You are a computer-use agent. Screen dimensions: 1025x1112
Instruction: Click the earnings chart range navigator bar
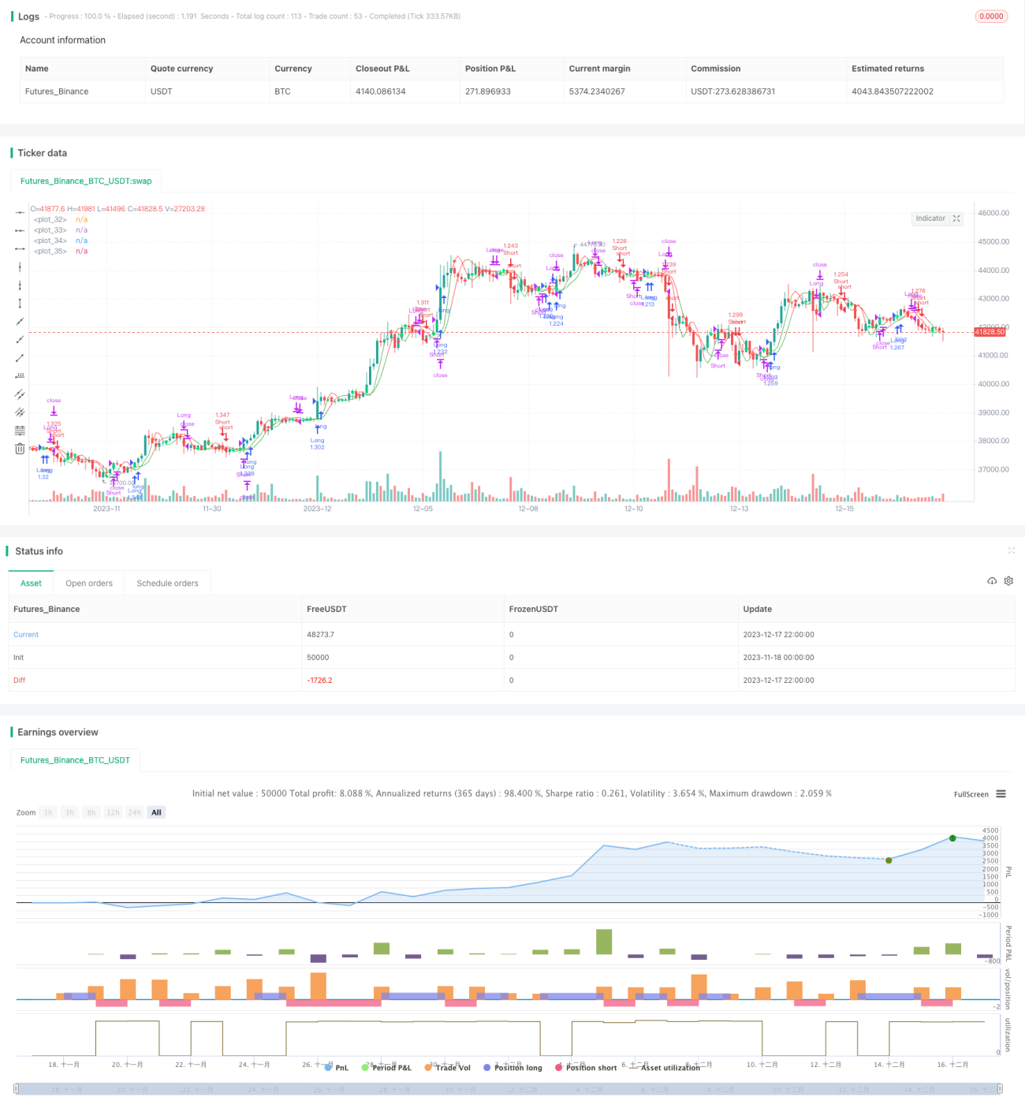point(508,1089)
